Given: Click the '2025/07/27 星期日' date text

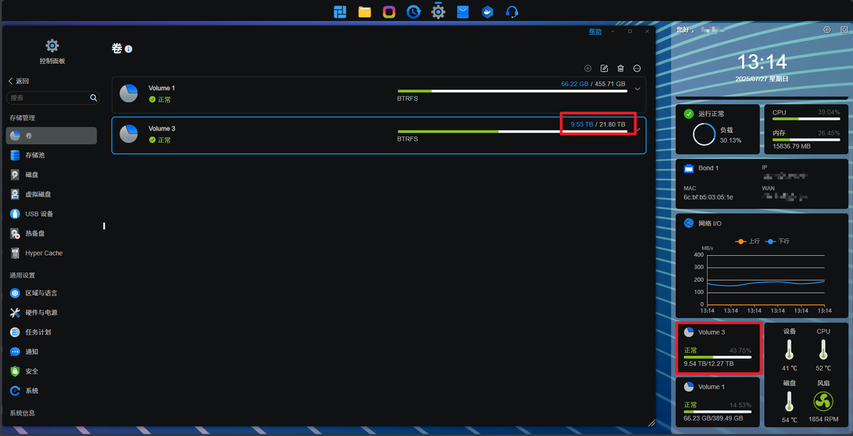Looking at the screenshot, I should click(762, 79).
